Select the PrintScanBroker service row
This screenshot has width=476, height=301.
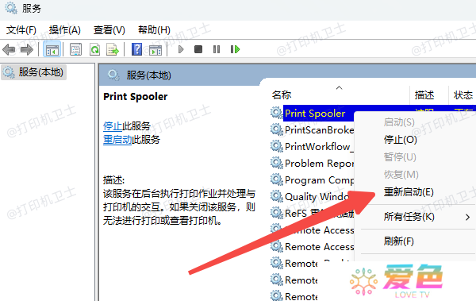[312, 130]
